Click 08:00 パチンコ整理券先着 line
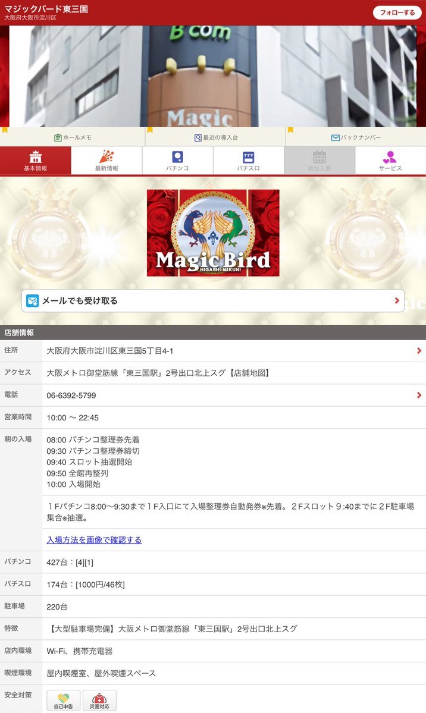The width and height of the screenshot is (426, 713). pos(93,439)
